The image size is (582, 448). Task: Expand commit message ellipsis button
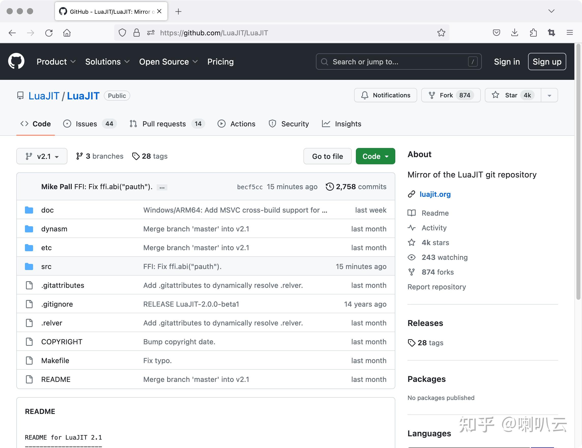click(162, 187)
